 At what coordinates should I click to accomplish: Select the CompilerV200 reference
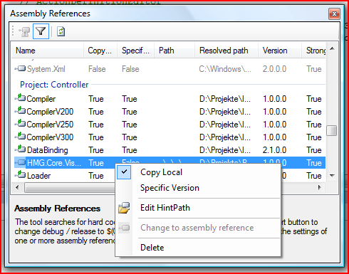pyautogui.click(x=170, y=112)
